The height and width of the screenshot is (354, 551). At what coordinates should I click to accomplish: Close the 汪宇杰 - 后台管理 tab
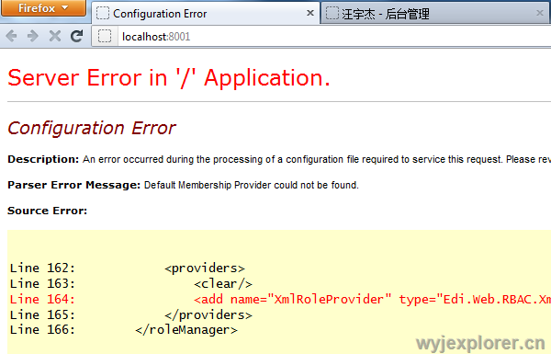(540, 13)
